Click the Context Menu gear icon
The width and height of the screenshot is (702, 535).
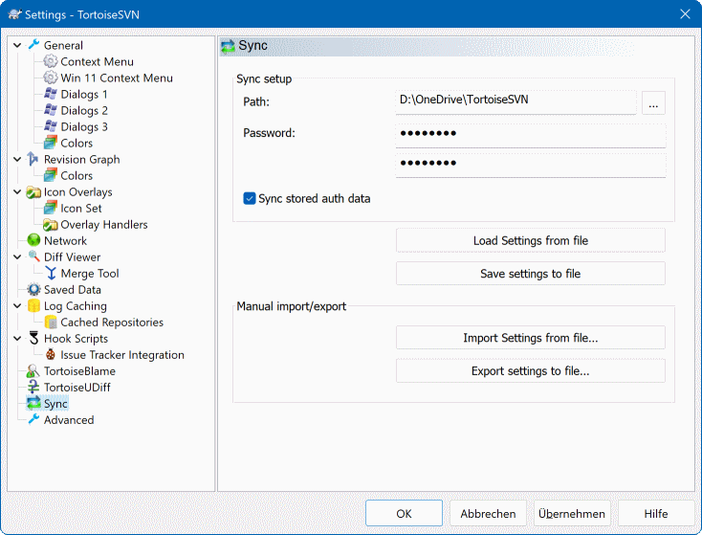click(x=51, y=61)
